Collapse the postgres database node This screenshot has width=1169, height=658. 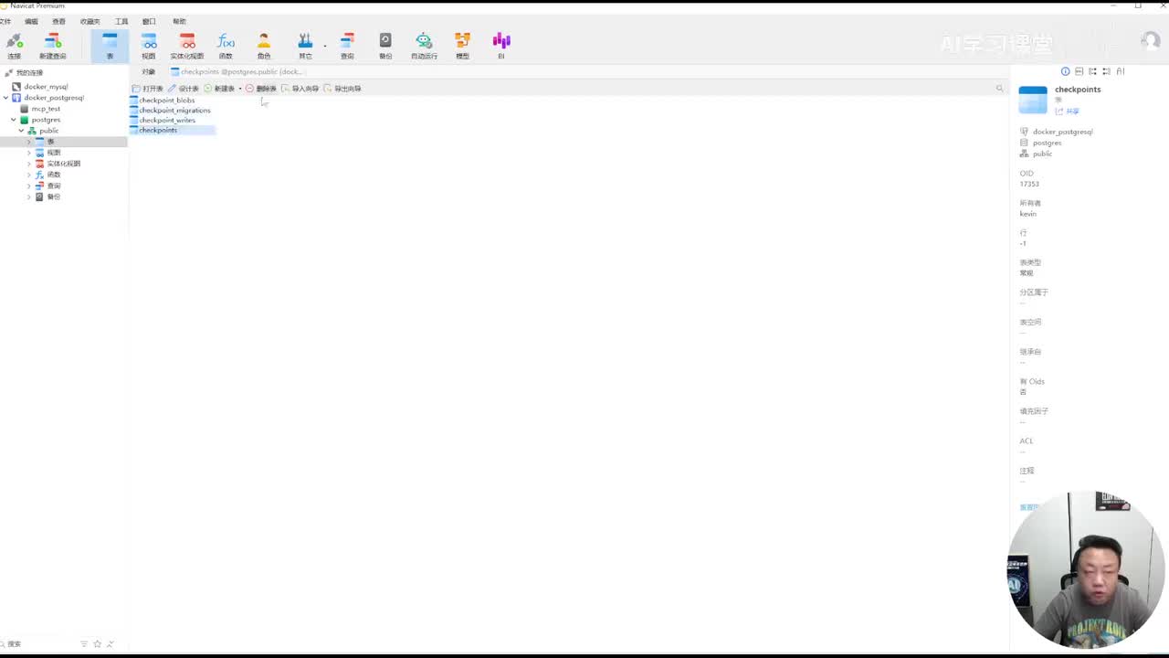point(14,120)
